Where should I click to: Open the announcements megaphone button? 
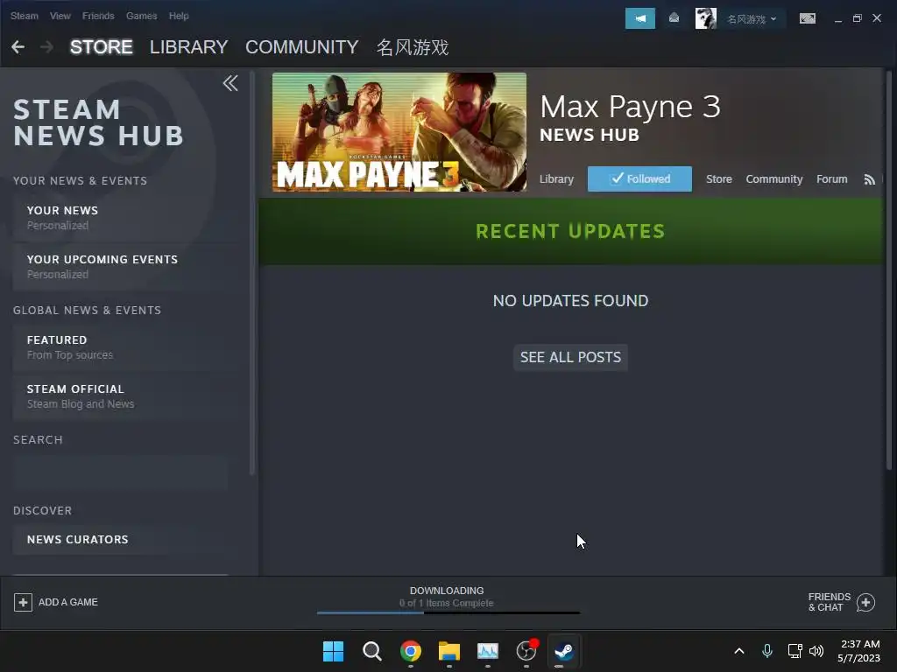click(640, 18)
